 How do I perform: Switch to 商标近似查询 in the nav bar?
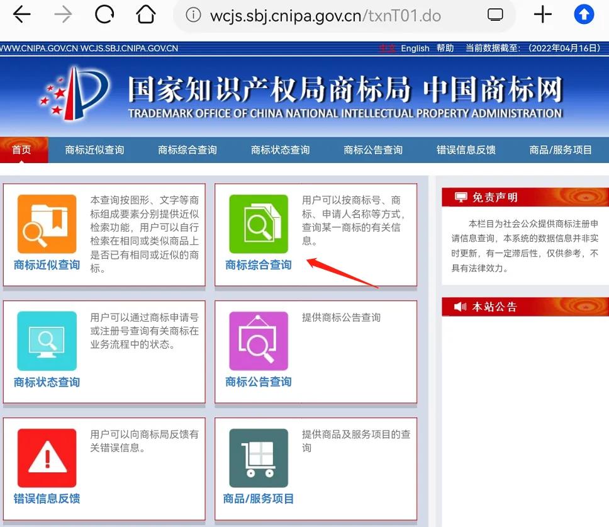[x=94, y=150]
